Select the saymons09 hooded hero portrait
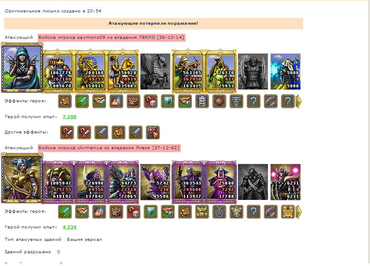This screenshot has width=370, height=266. [22, 67]
